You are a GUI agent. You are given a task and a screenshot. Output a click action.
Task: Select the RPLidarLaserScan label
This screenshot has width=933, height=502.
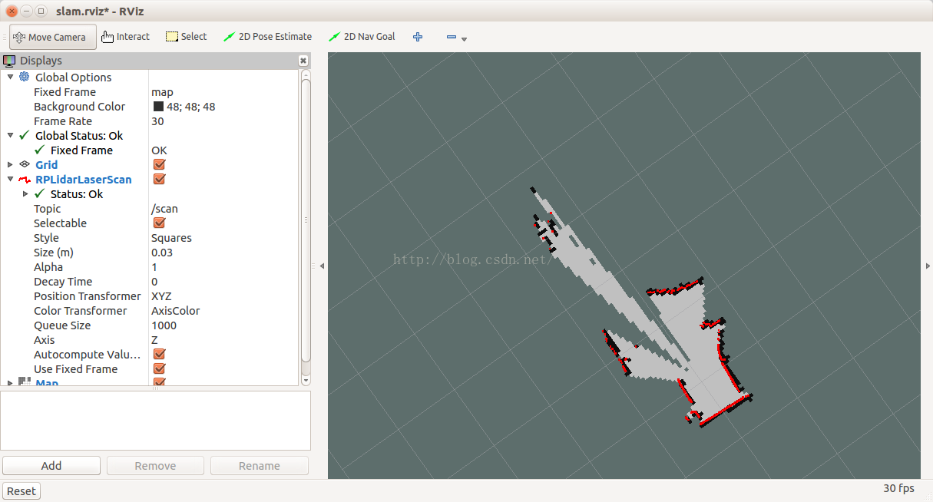pos(84,179)
